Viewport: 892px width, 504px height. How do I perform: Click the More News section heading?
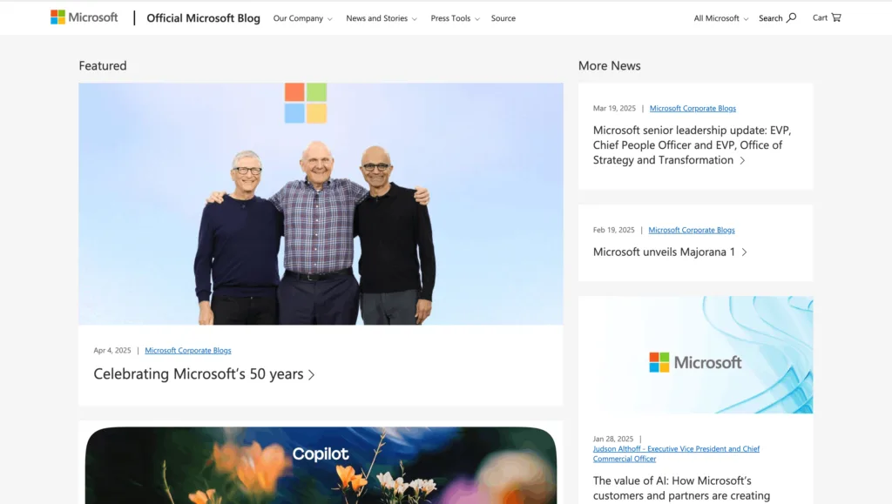tap(609, 66)
